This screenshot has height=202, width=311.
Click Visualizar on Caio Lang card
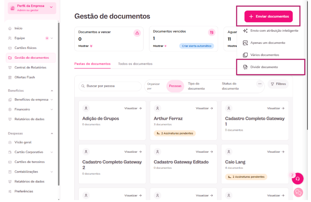[276, 152]
